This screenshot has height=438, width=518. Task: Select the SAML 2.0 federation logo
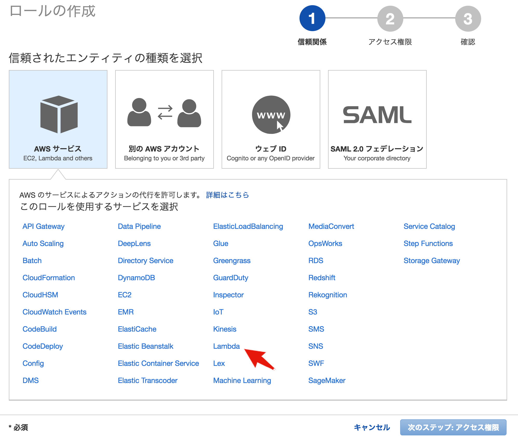[x=377, y=115]
